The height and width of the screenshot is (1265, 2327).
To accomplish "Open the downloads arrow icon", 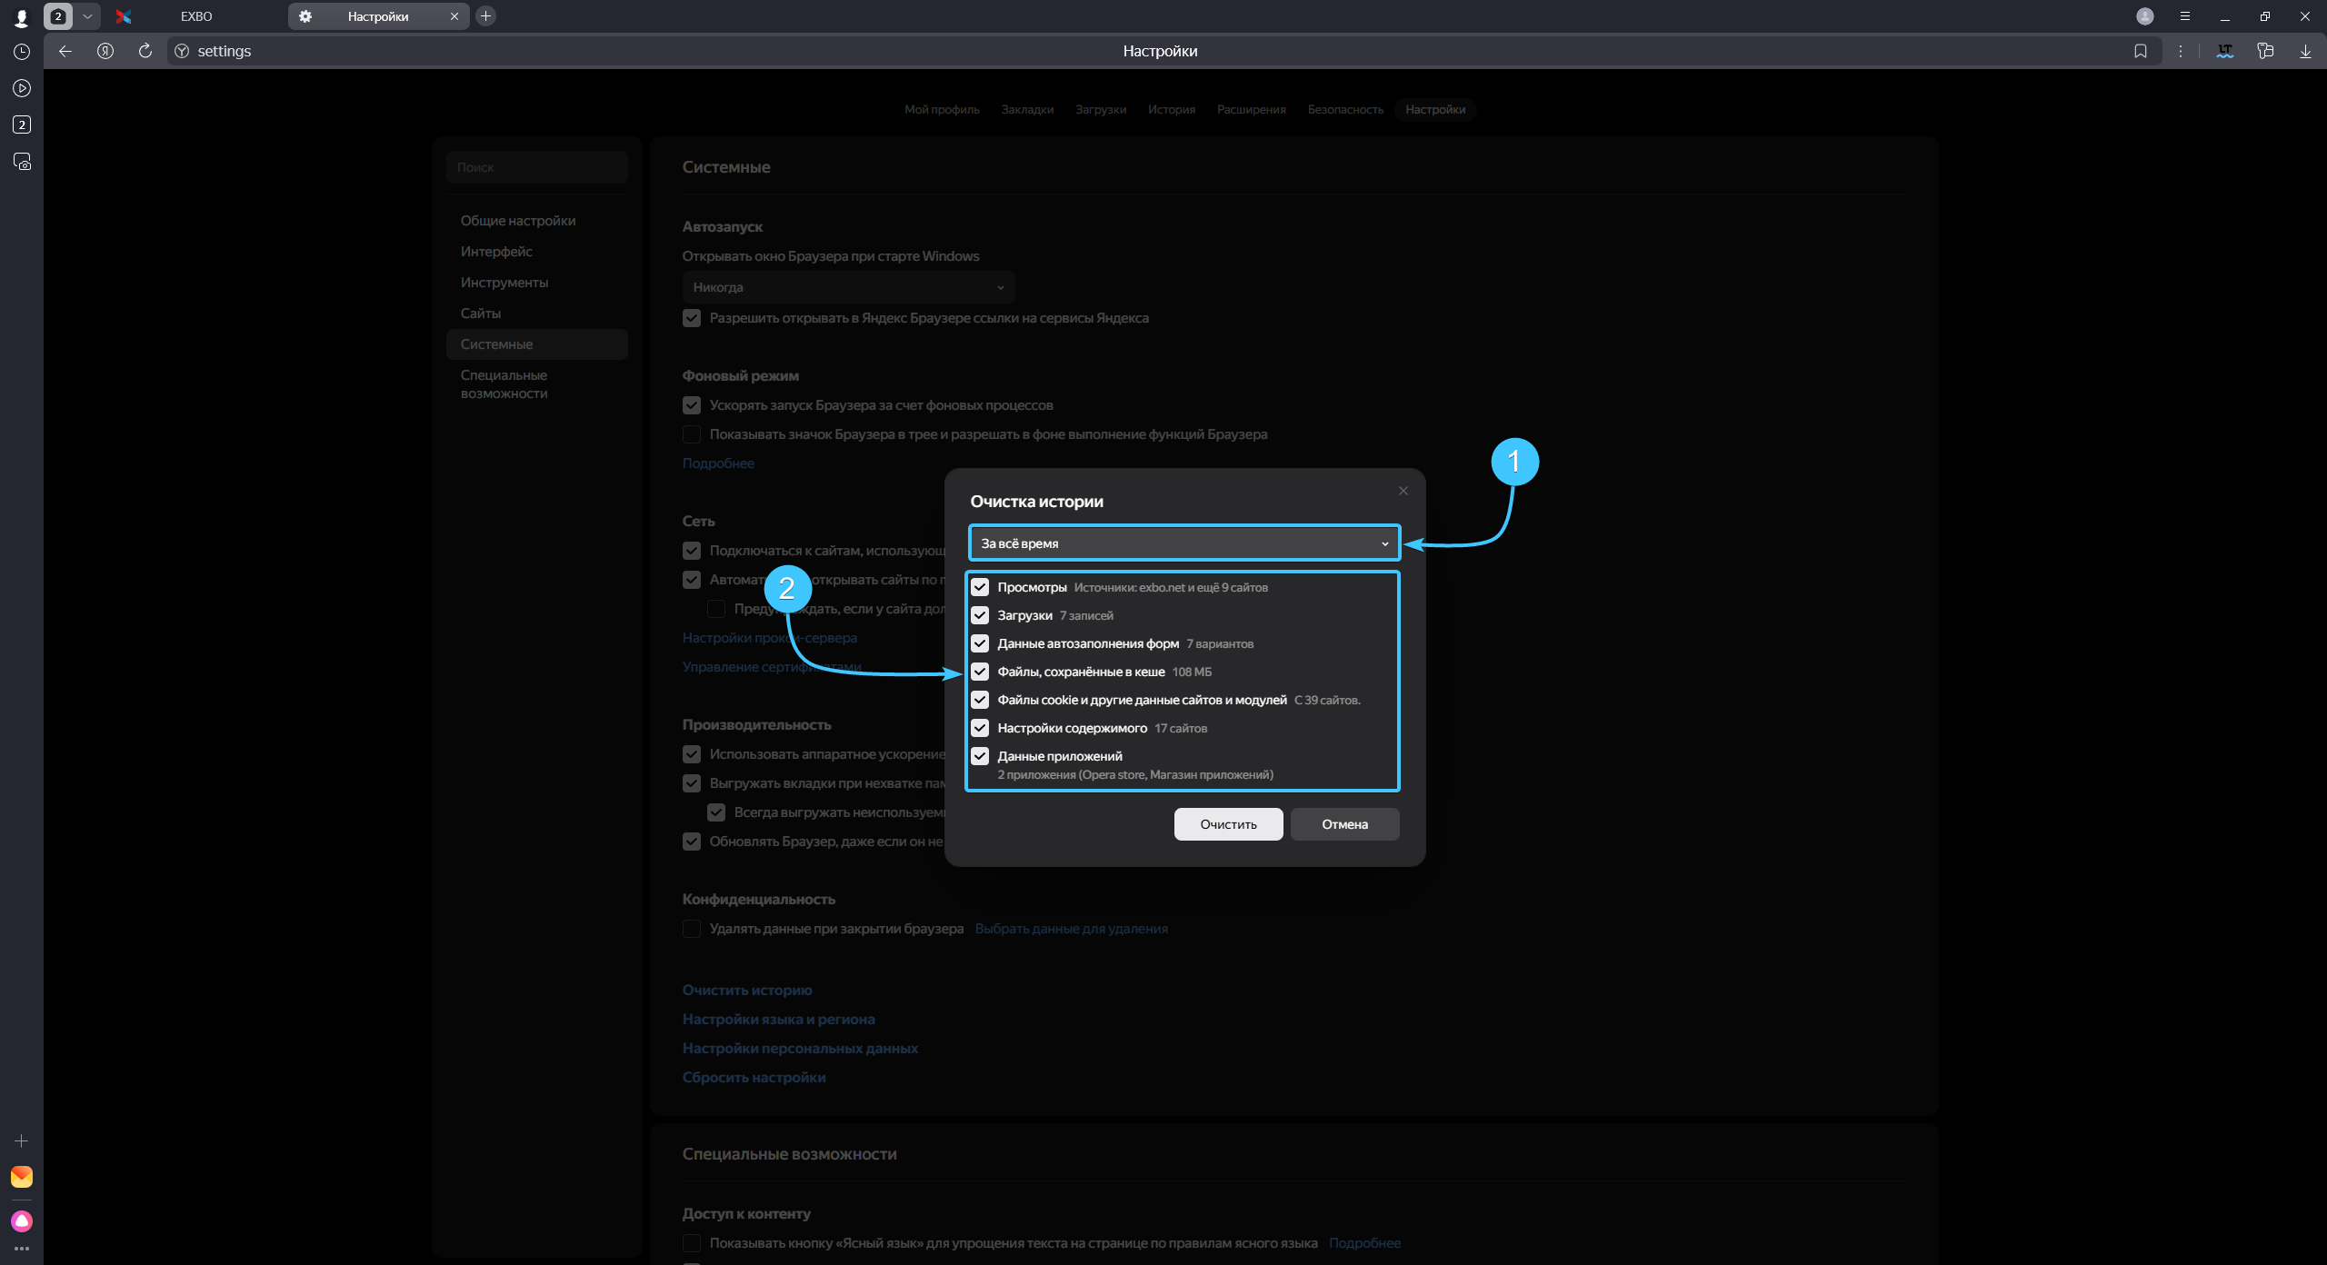I will point(2305,51).
